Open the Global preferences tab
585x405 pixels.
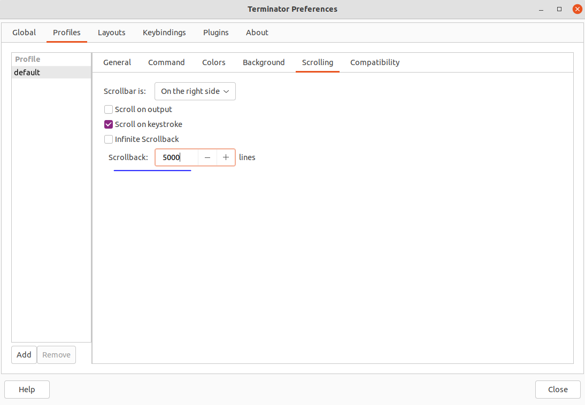click(x=24, y=33)
